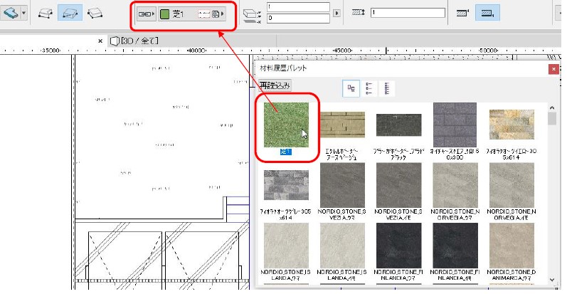The width and height of the screenshot is (567, 294).
Task: Open the structure type selector before 芝1
Action: tap(146, 14)
